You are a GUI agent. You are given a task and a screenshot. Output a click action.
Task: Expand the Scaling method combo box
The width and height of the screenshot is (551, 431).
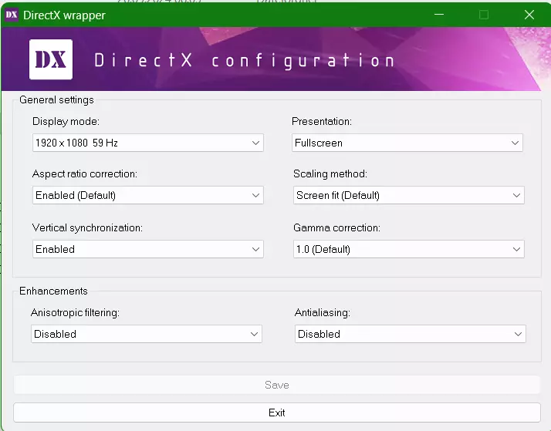(409, 195)
